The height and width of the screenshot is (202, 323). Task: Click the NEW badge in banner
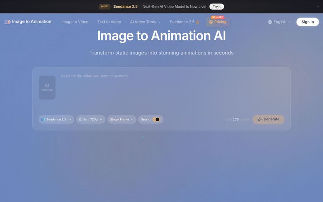pyautogui.click(x=105, y=6)
